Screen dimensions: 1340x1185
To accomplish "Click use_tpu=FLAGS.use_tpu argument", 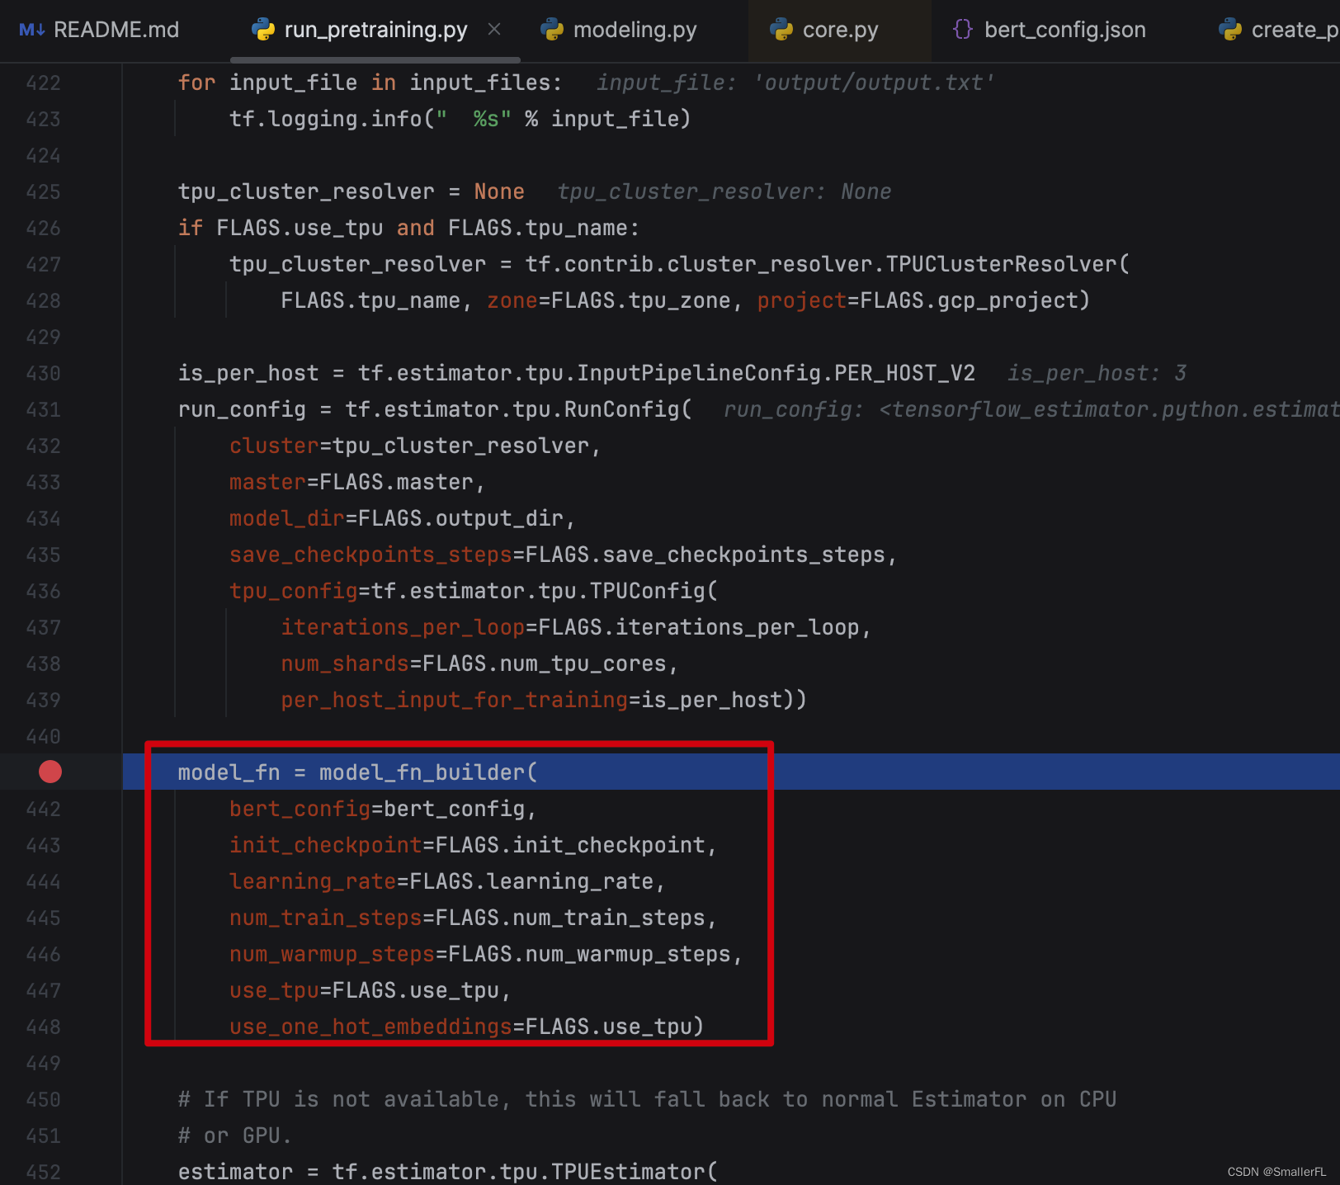I will pos(370,991).
